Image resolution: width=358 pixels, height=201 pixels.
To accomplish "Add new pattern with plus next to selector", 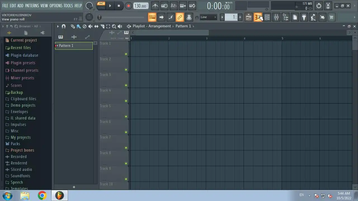I will pyautogui.click(x=240, y=17).
